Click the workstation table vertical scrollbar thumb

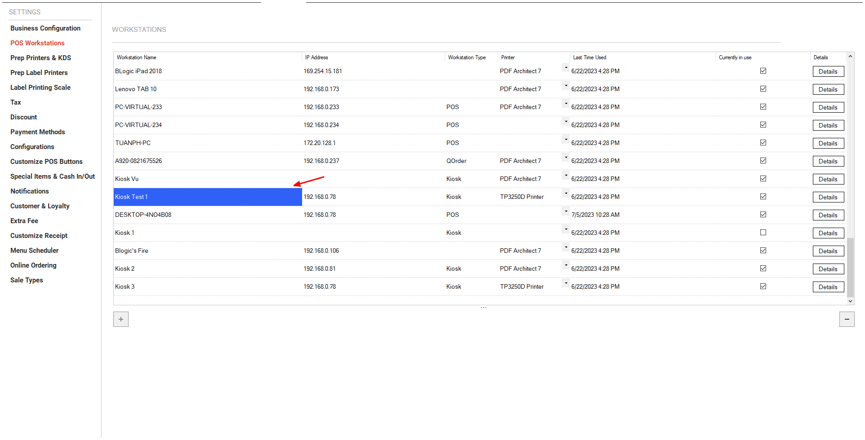coord(850,267)
